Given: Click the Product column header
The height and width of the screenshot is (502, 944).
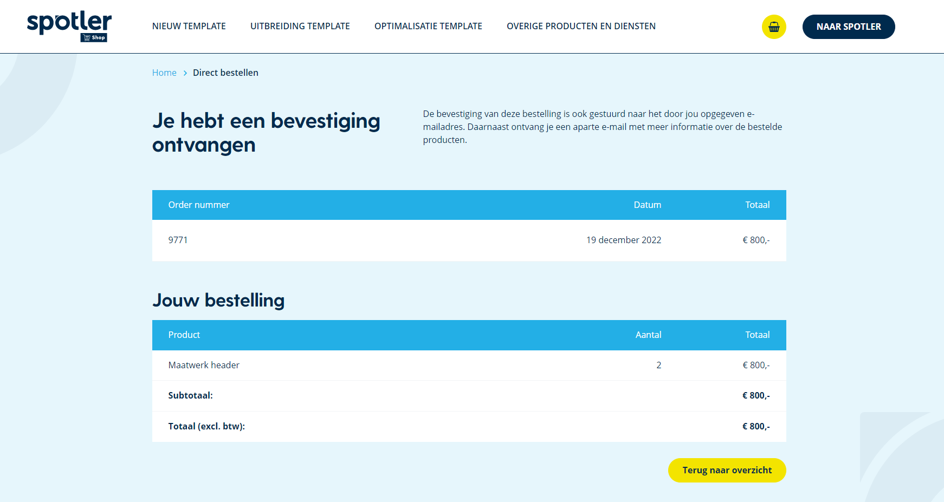Looking at the screenshot, I should click(184, 335).
